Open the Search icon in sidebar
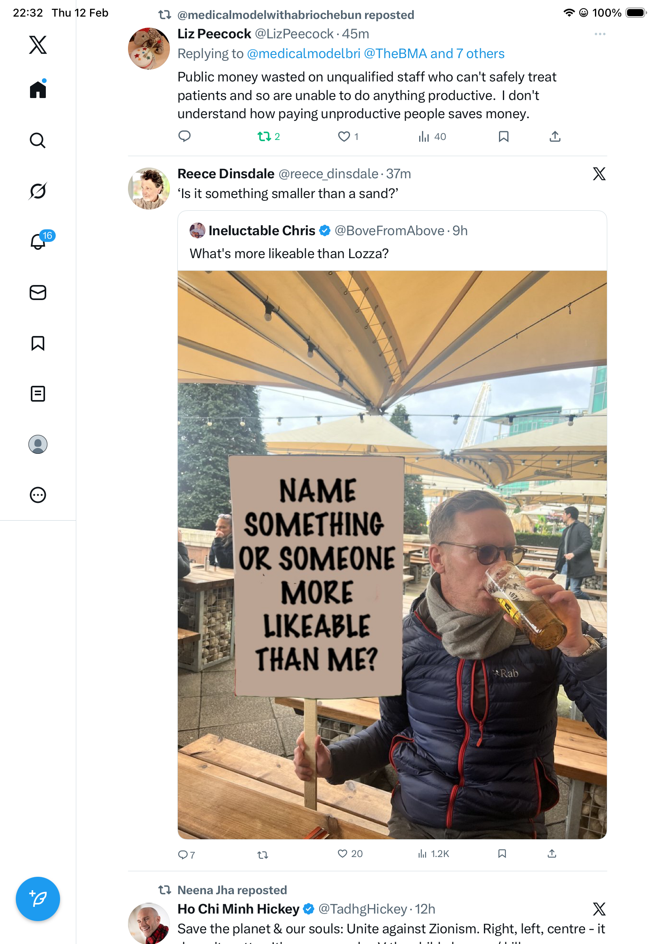 (x=38, y=140)
